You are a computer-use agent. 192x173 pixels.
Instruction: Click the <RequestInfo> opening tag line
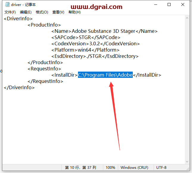point(44,69)
